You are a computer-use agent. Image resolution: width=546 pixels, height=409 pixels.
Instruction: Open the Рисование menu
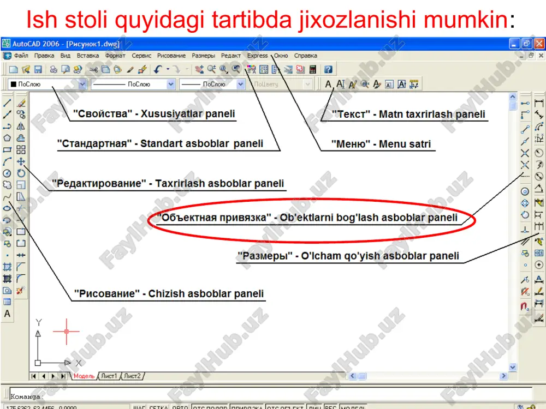(x=171, y=56)
